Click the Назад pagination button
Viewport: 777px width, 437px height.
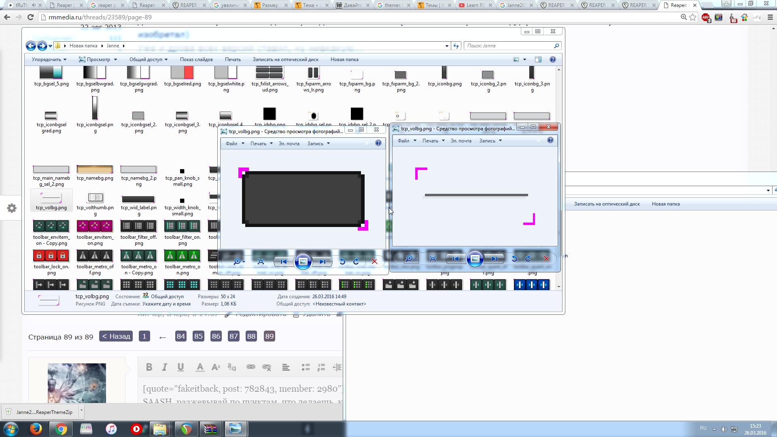click(x=116, y=336)
